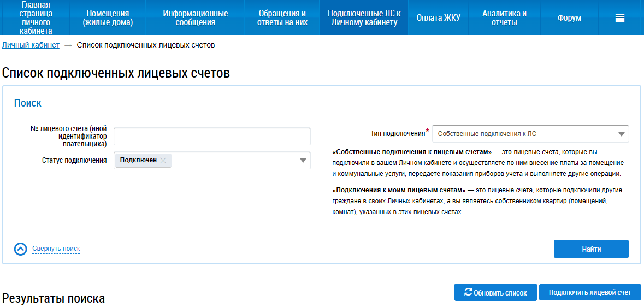
Task: Open the hamburger menu icon in navigation bar
Action: click(619, 18)
